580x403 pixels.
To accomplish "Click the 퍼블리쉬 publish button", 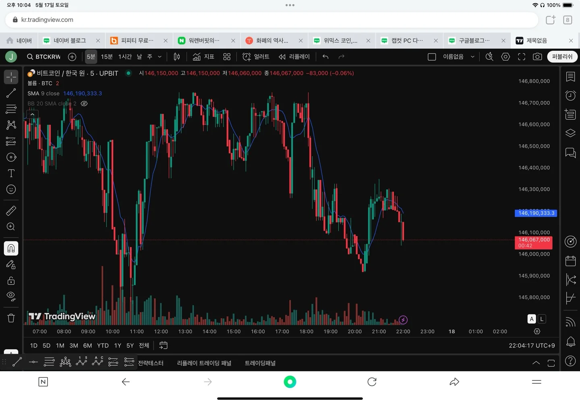I will 562,57.
